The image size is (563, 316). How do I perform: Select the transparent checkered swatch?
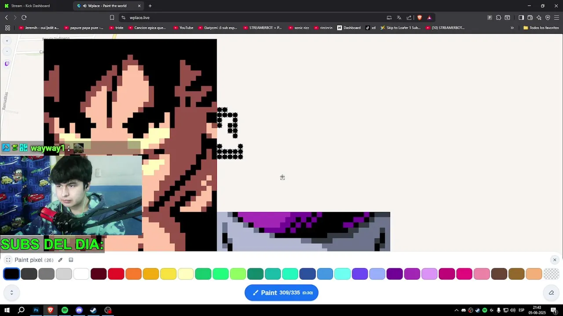[x=551, y=274]
